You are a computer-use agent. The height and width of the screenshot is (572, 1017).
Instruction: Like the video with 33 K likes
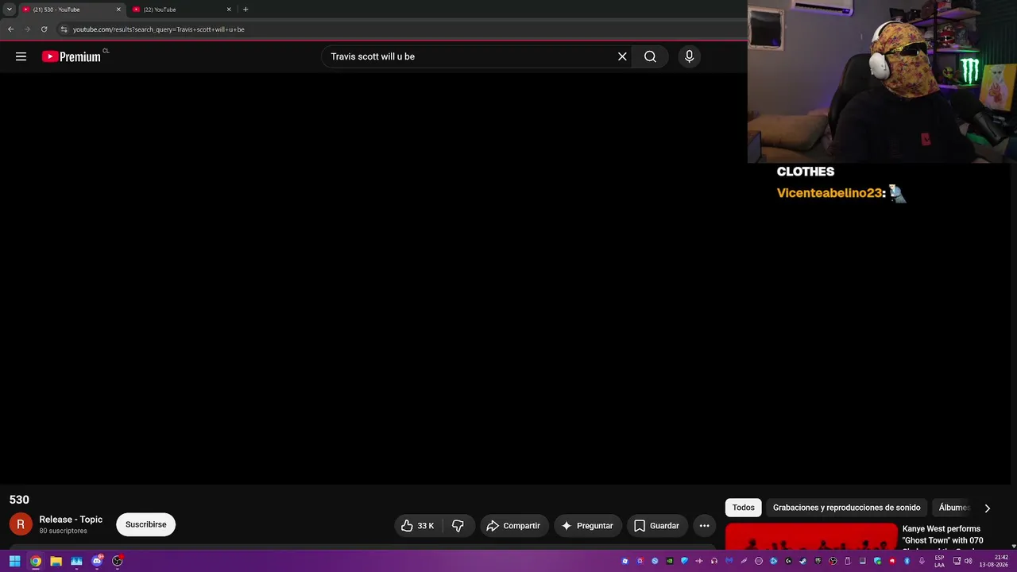[418, 525]
